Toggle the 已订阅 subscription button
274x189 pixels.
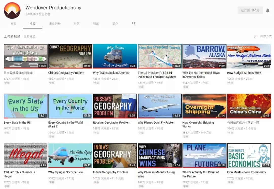pyautogui.click(x=250, y=10)
